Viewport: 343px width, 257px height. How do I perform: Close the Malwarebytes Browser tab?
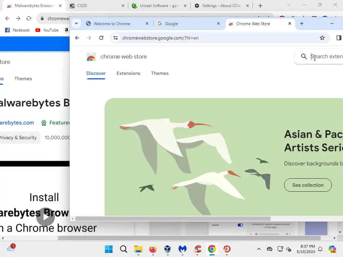click(60, 6)
